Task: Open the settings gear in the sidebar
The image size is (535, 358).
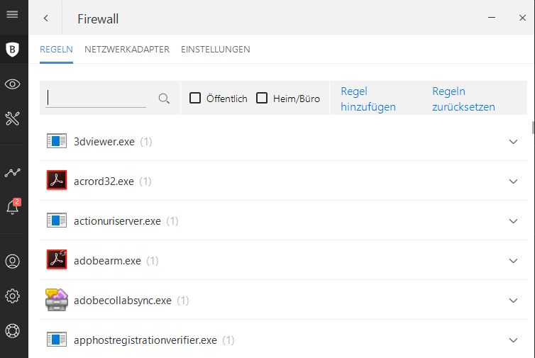Action: [x=12, y=296]
